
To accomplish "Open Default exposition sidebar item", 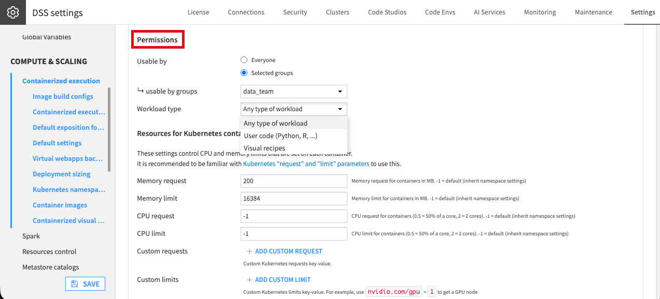I will coord(68,128).
